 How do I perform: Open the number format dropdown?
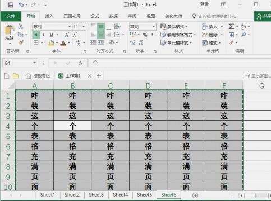[x=154, y=27]
